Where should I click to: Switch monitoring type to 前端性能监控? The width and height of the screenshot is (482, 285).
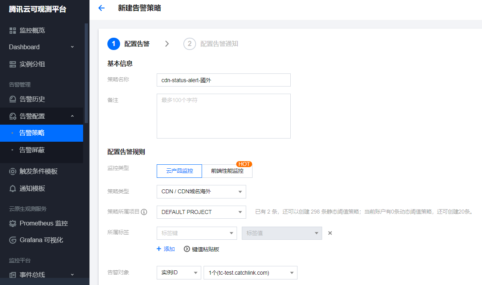click(227, 171)
